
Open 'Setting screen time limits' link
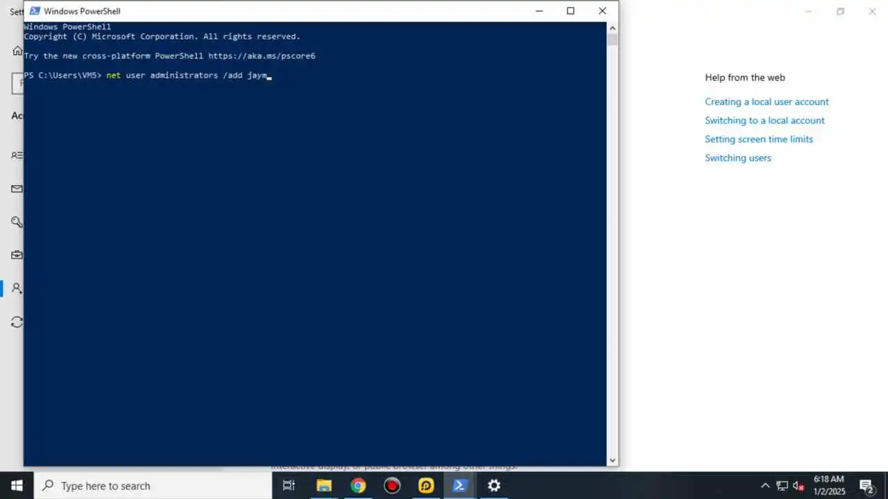(x=759, y=139)
